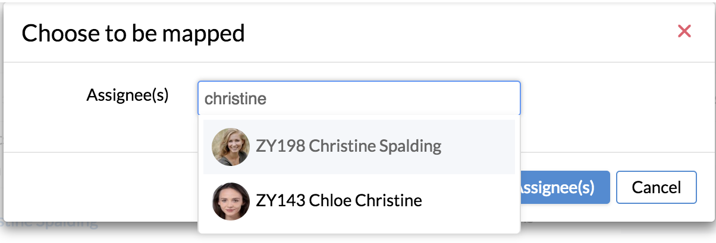716x243 pixels.
Task: Click the typed text "christine" in the input
Action: [x=235, y=98]
